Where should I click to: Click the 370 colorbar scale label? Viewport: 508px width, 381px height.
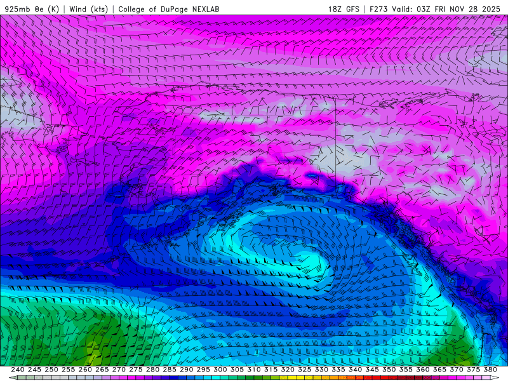click(457, 370)
